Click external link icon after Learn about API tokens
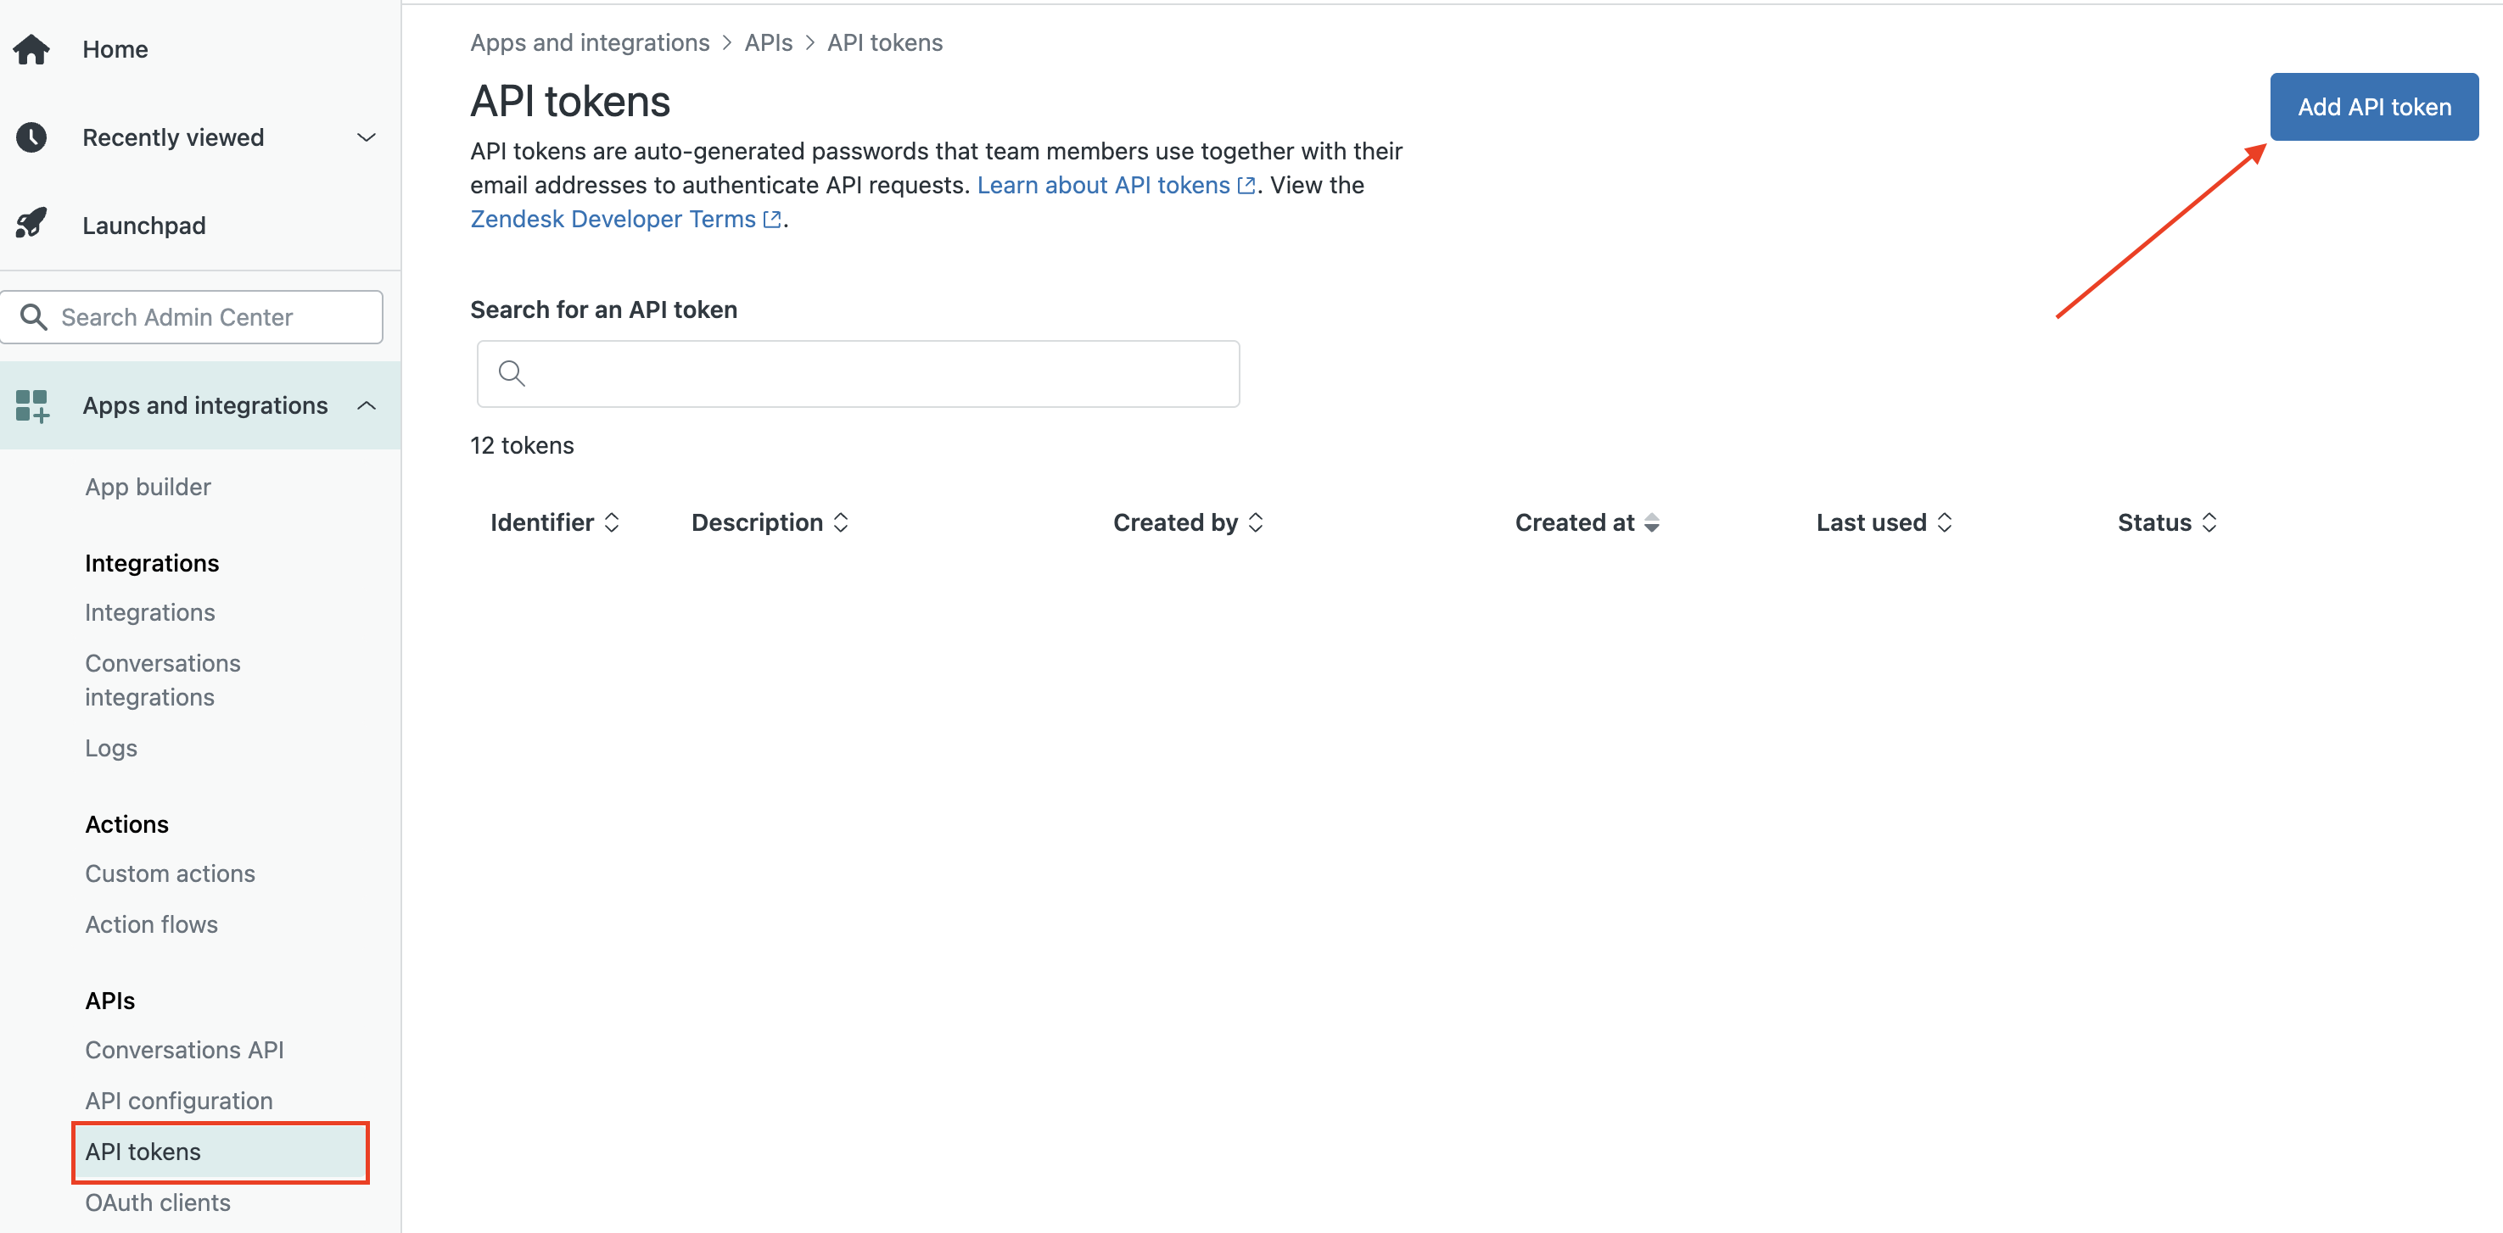Screen dimensions: 2503x1233 1246,186
